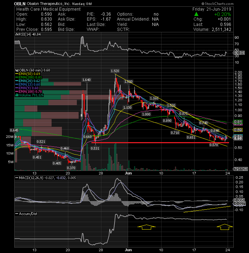249x253 pixels.
Task: Click the green 0.81 EMA axis tag
Action: coord(238,122)
